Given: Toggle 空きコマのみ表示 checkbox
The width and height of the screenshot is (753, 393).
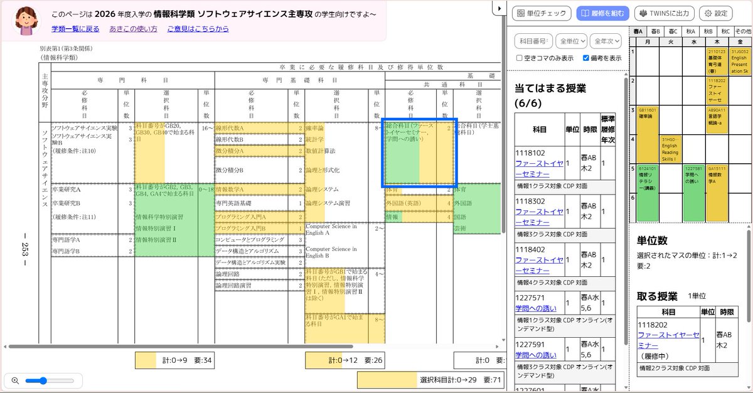Looking at the screenshot, I should click(x=519, y=58).
